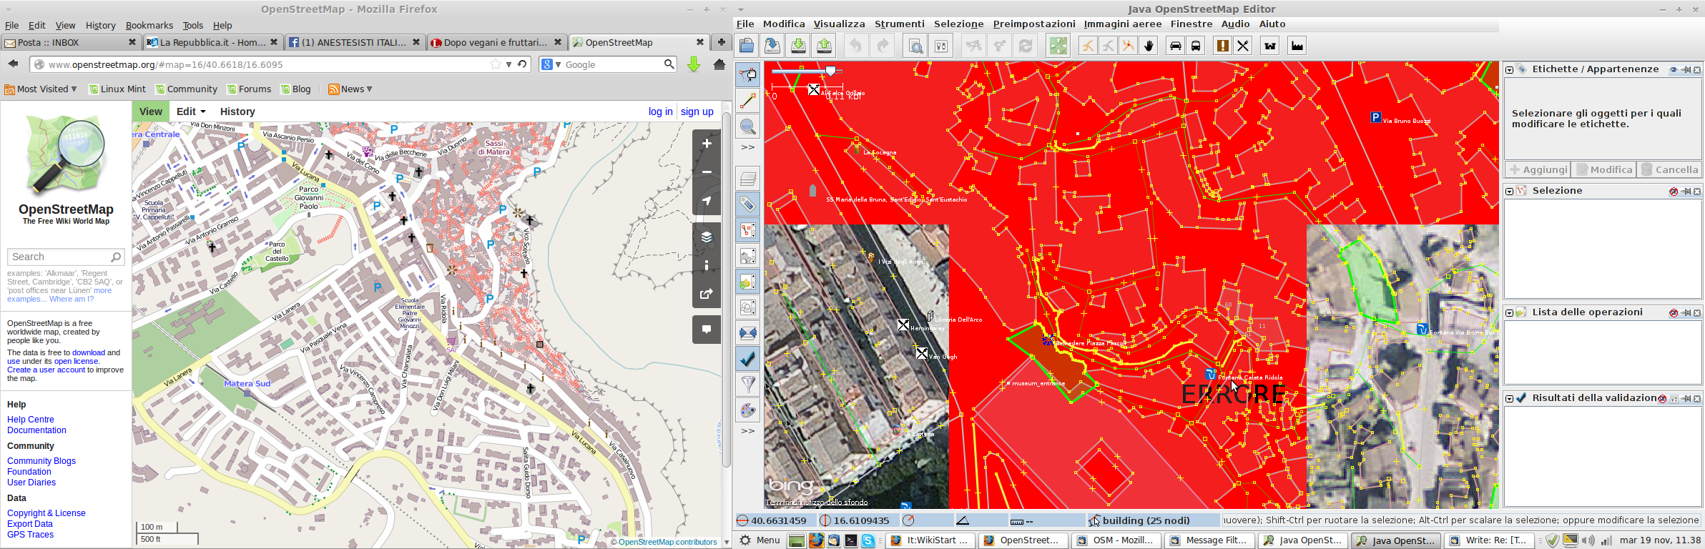Open News bookmarks folder dropdown
Image resolution: width=1705 pixels, height=549 pixels.
tap(350, 89)
